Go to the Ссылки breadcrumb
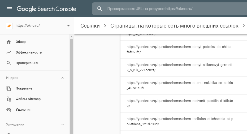Screen dimensions: 247x134 point(90,26)
